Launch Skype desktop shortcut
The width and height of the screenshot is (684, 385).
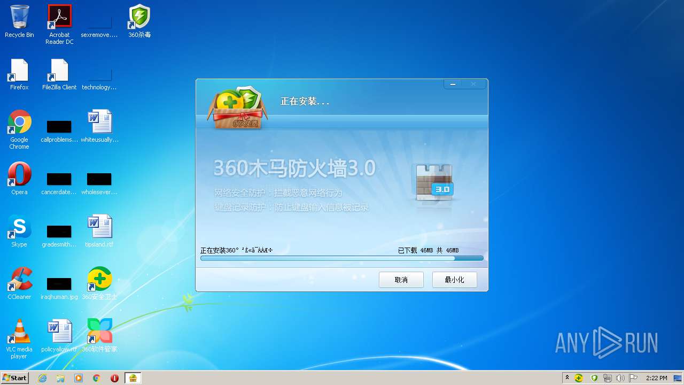(x=19, y=231)
